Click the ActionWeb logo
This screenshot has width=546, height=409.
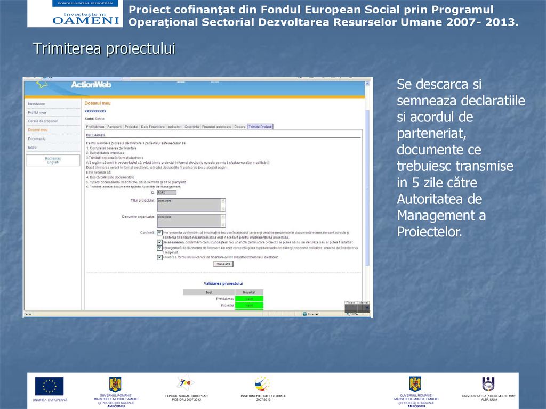[91, 85]
